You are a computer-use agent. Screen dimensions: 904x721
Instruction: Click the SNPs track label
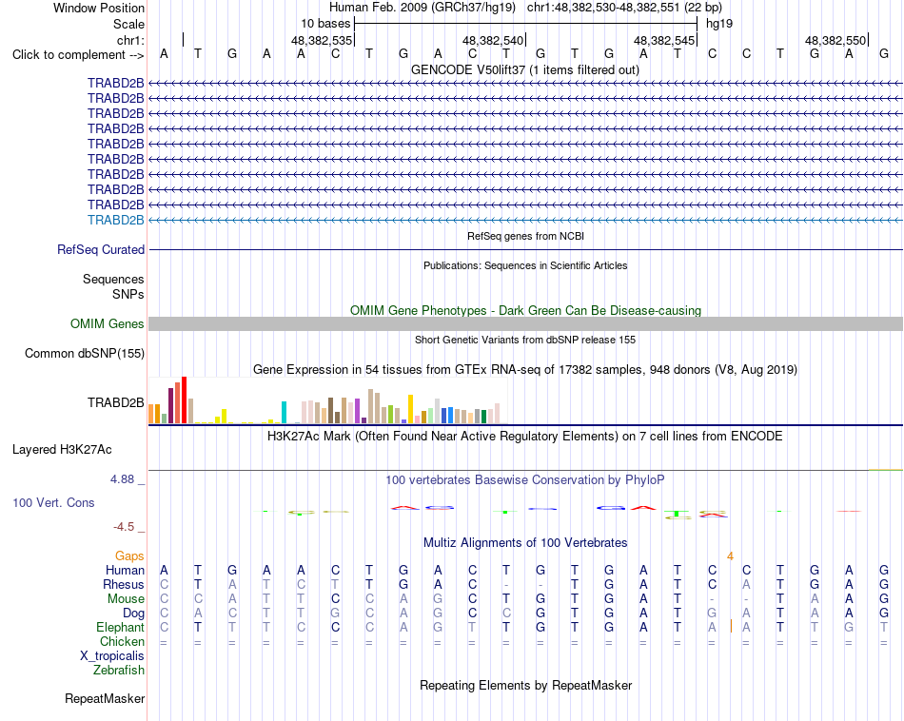128,294
